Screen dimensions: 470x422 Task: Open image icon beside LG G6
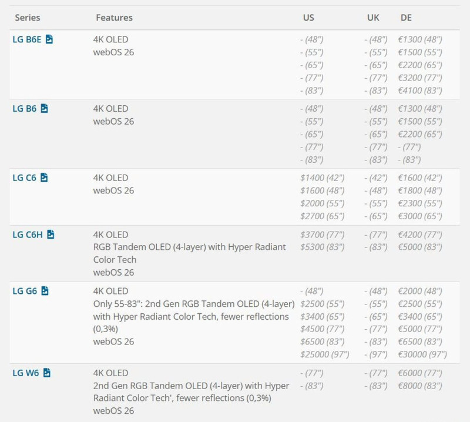45,290
